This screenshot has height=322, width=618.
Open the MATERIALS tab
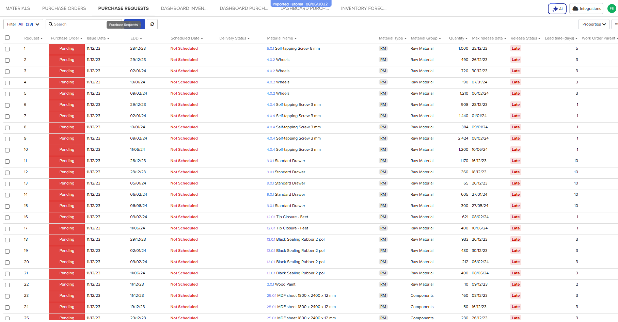[x=17, y=8]
